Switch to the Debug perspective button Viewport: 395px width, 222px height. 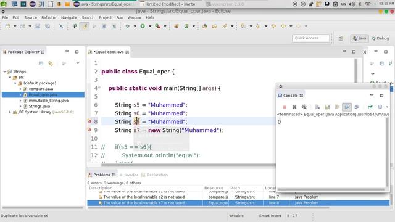(x=380, y=38)
